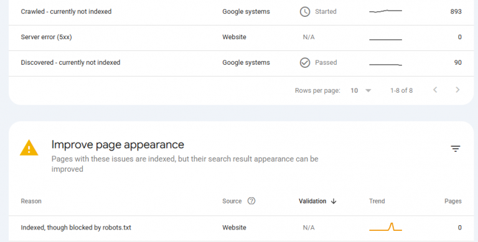Click the Source column header

coord(232,201)
